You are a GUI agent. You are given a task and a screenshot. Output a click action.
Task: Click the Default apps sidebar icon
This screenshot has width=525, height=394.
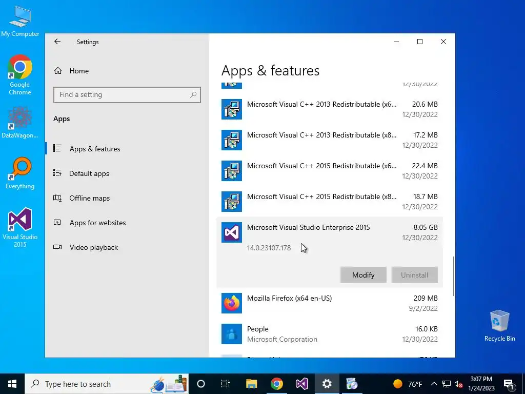(x=57, y=173)
